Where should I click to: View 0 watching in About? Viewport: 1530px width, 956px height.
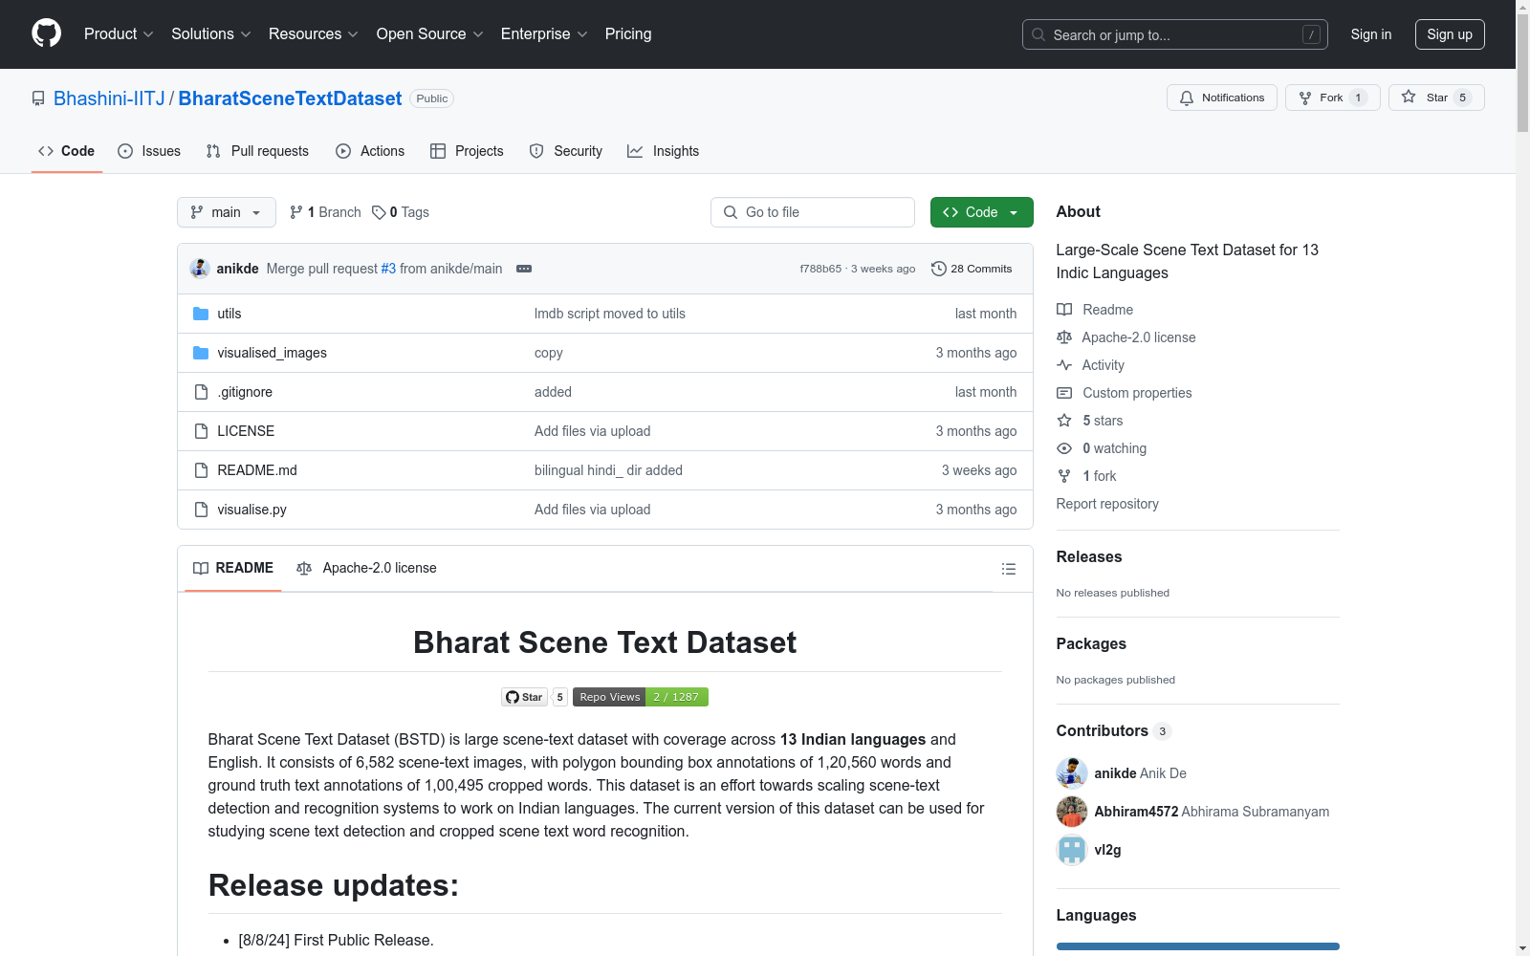coord(1102,448)
